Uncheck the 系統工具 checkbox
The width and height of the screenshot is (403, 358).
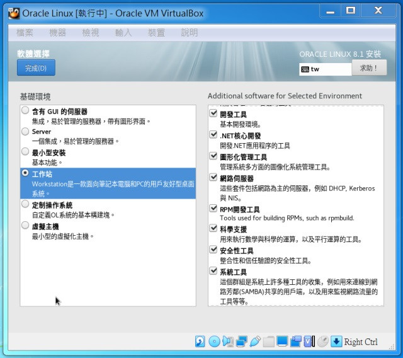click(213, 271)
